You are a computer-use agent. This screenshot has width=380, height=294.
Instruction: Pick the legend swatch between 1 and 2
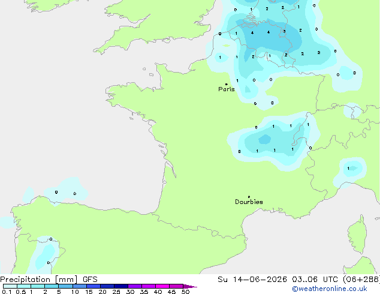[x=38, y=286]
